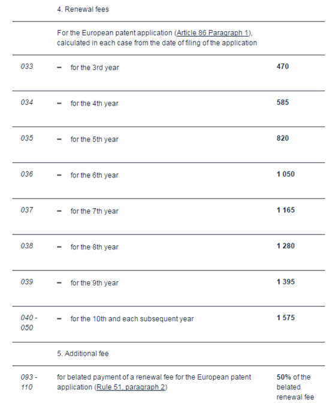Click the 093 - 110 fee code

29,382
